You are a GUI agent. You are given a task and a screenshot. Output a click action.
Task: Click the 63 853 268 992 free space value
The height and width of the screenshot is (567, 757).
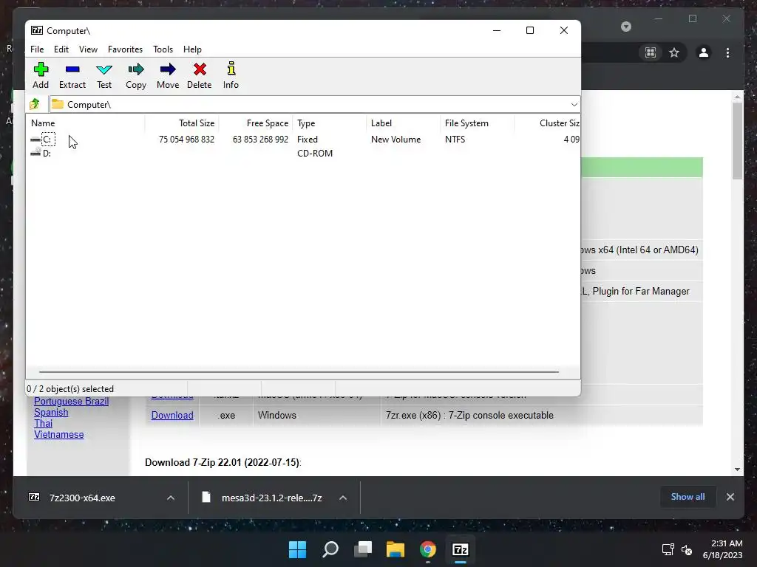(x=260, y=140)
